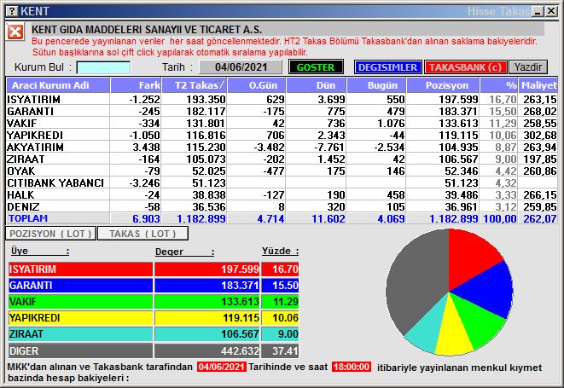Click the yellow YAPIKREDI legend bar
The width and height of the screenshot is (564, 388).
coord(80,318)
